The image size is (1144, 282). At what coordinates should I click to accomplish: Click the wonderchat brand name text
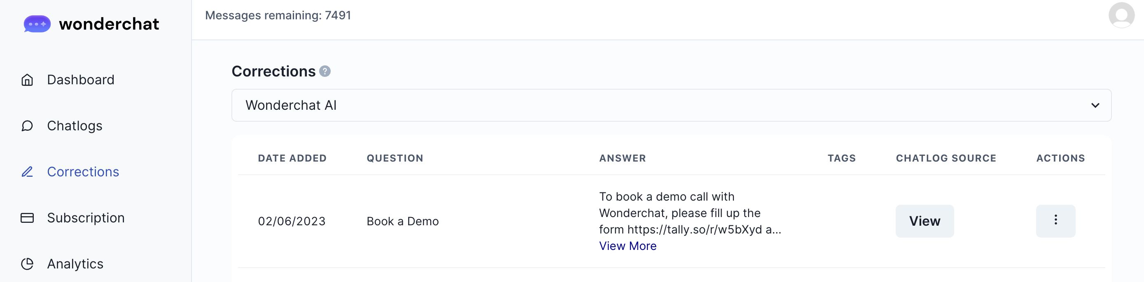[109, 24]
